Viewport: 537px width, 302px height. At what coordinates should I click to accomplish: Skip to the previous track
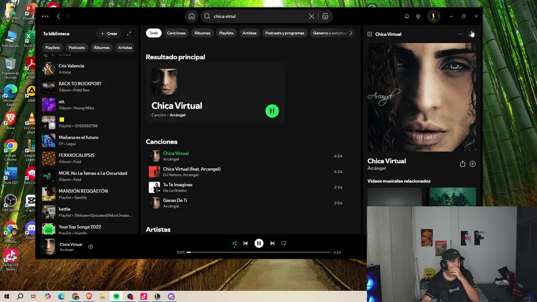[245, 243]
